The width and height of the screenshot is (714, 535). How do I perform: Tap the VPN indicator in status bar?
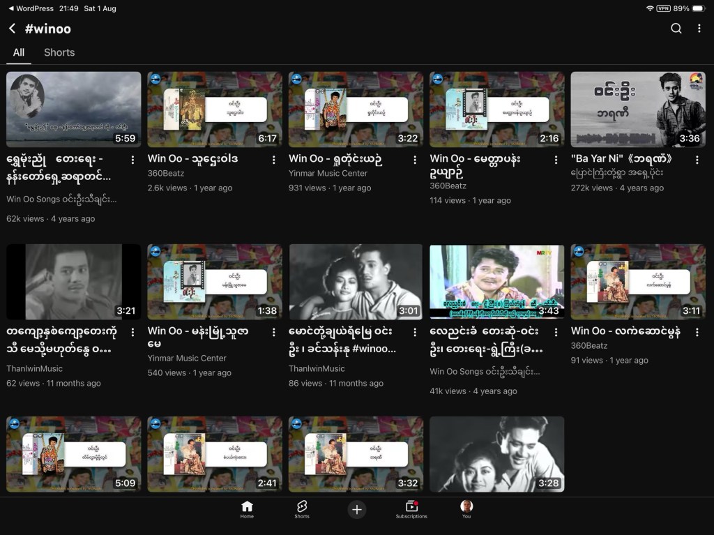664,8
